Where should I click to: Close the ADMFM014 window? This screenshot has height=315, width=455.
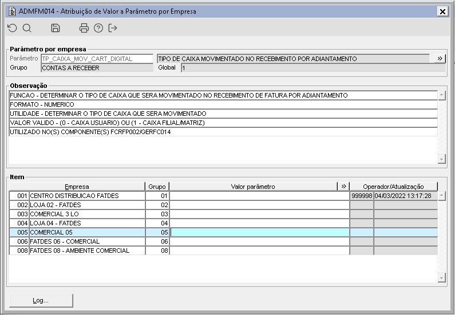[x=442, y=11]
